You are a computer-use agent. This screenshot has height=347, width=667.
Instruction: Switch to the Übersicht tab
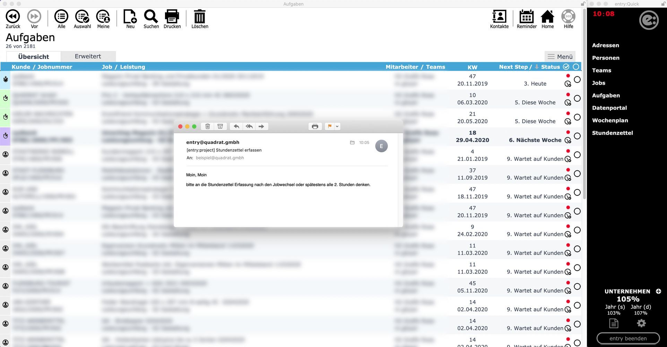[34, 57]
